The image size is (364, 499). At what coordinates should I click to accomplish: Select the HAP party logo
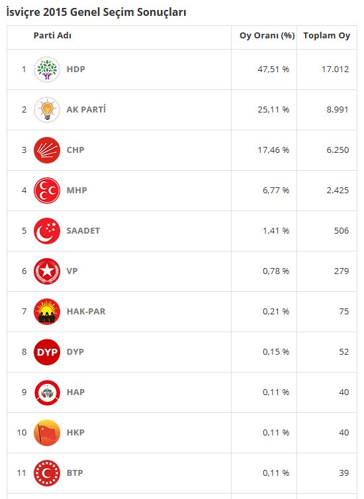[x=47, y=392]
